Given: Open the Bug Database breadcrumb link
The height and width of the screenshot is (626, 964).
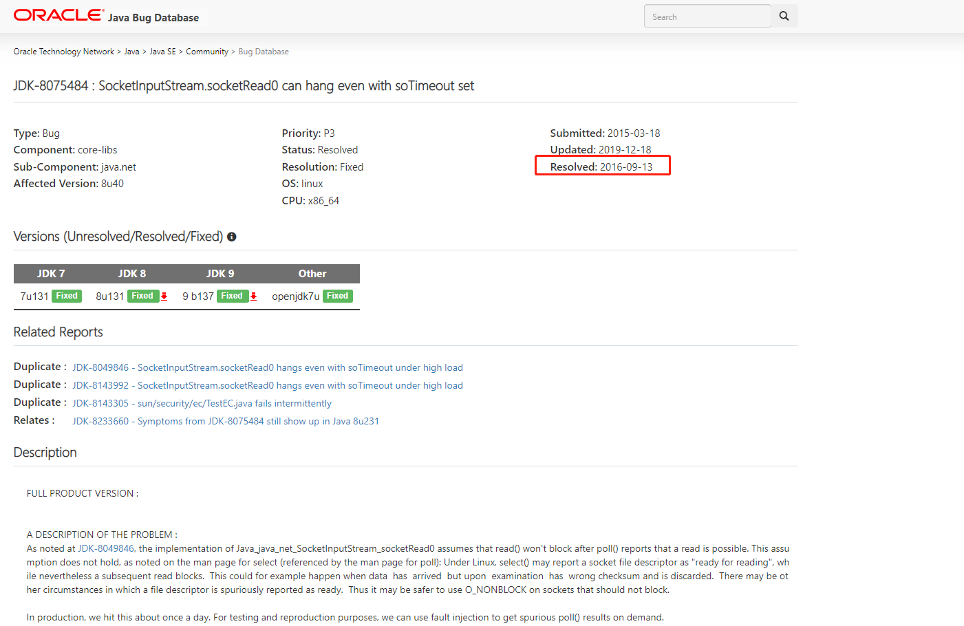Looking at the screenshot, I should (x=264, y=51).
